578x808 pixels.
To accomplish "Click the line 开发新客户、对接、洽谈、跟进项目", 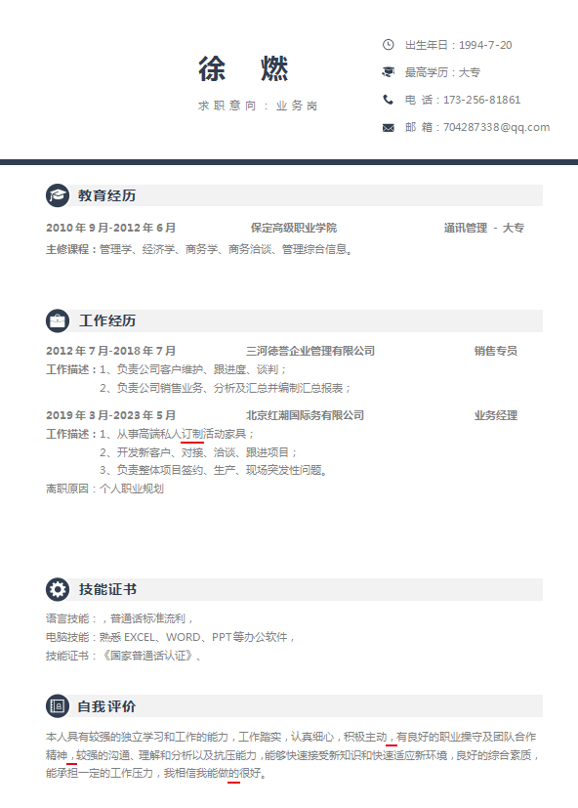I will [x=198, y=452].
